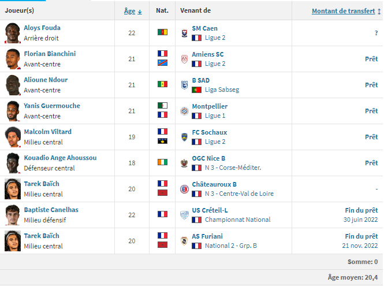Open Aloys Fouda player profile link
Viewport: 384px width, 286px height.
(42, 28)
